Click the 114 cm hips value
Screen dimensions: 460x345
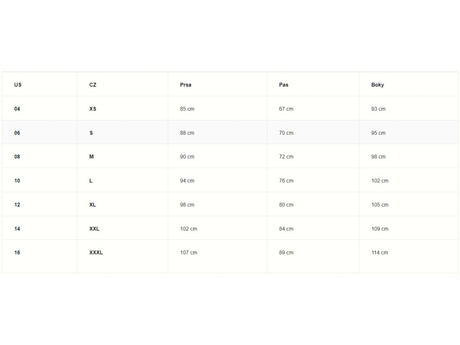[380, 252]
